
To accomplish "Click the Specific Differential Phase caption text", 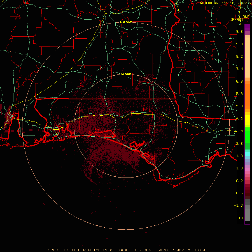I will (127, 250).
